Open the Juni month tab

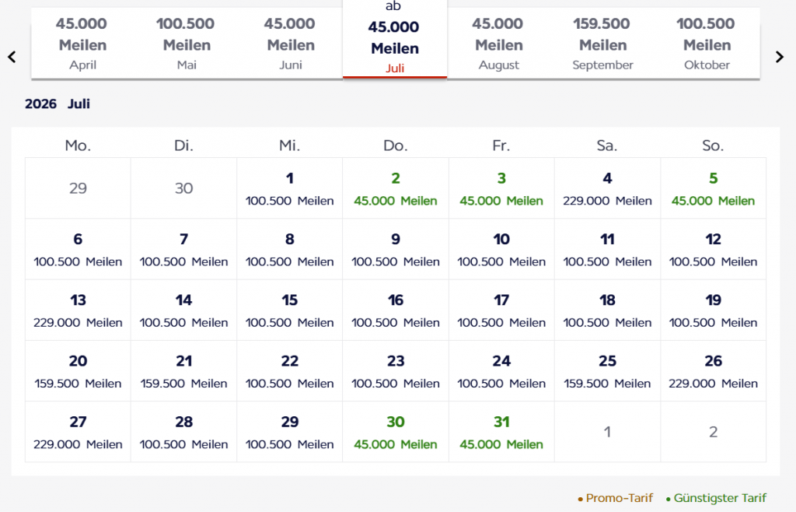coord(291,44)
